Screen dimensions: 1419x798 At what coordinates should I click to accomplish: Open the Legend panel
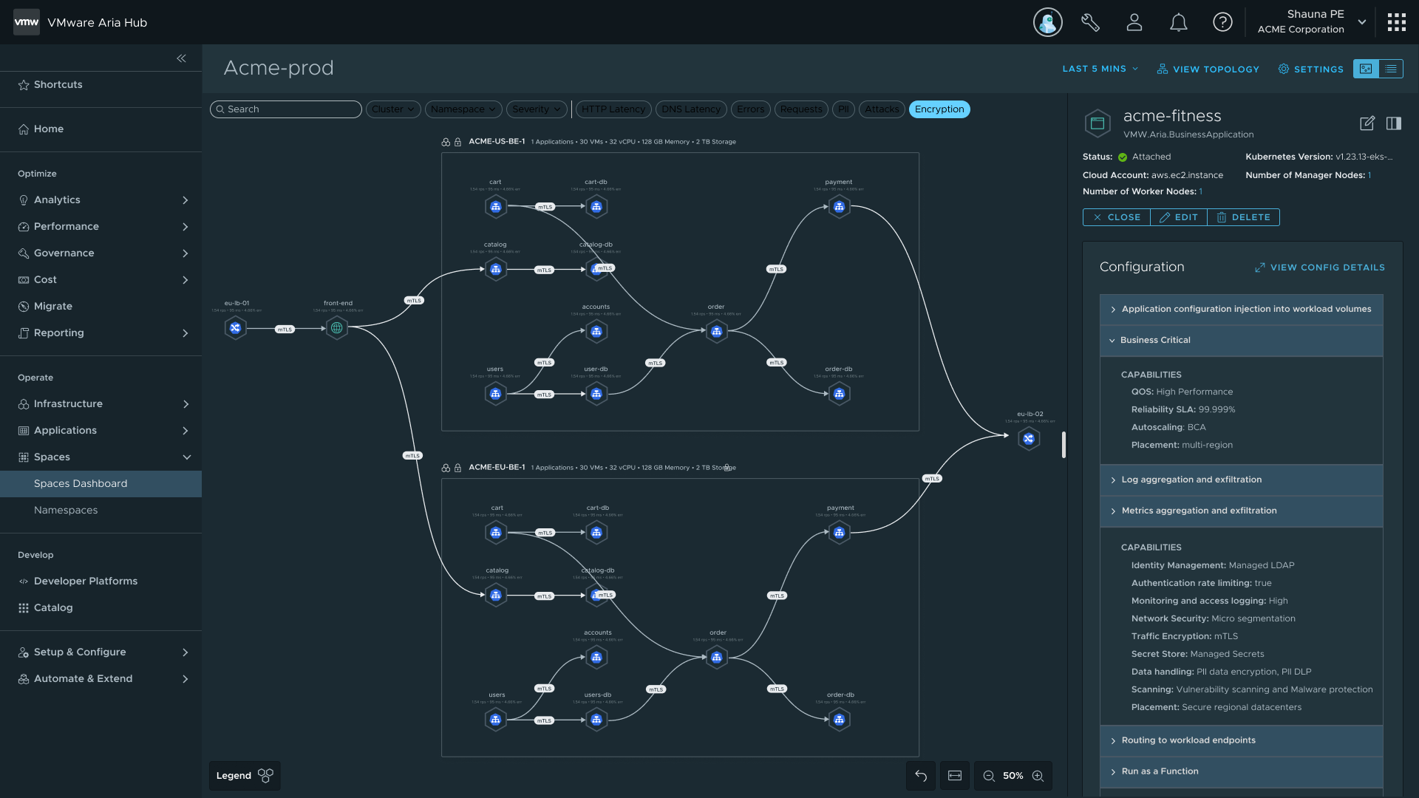(x=245, y=776)
